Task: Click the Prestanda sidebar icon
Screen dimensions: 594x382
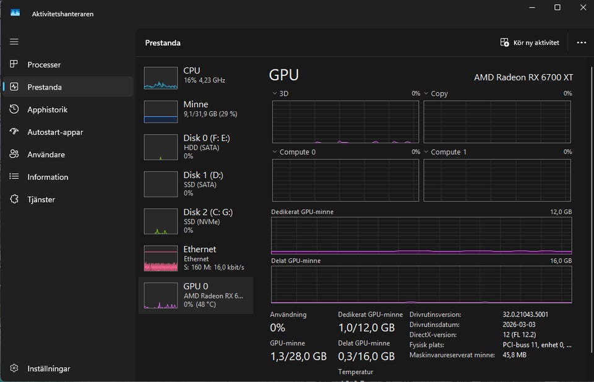Action: click(14, 87)
